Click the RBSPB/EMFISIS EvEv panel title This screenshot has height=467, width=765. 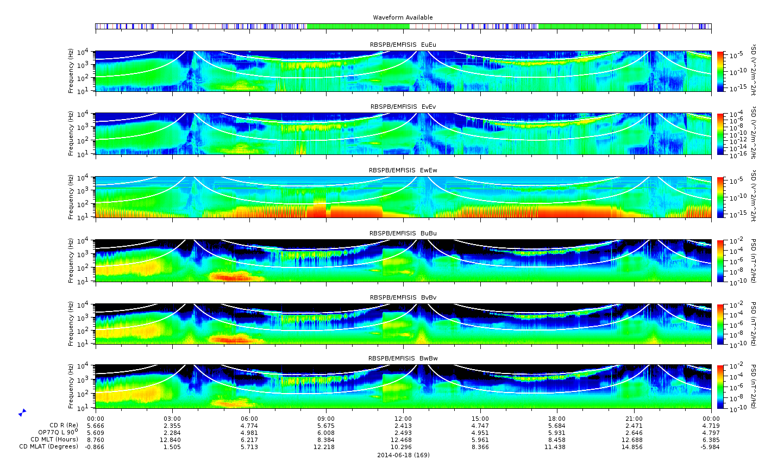[403, 107]
